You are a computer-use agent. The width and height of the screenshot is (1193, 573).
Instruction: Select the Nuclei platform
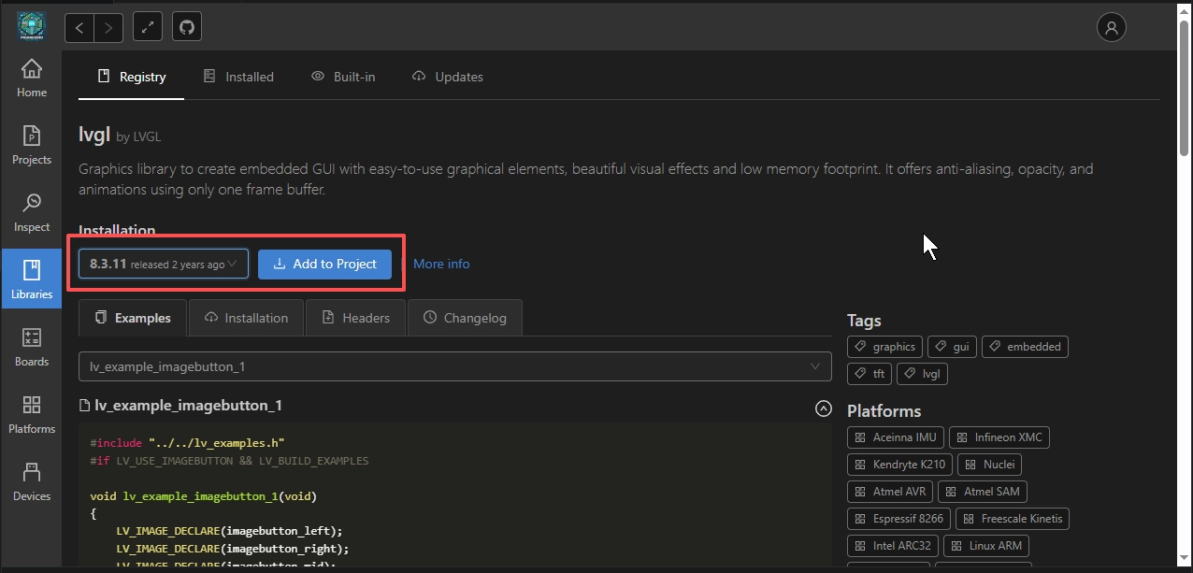pos(990,465)
